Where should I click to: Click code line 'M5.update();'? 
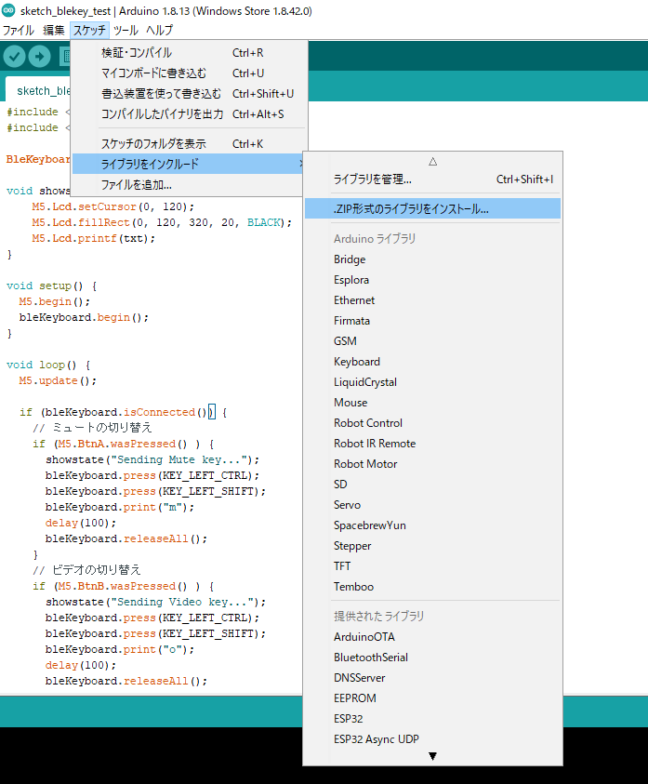tap(58, 381)
